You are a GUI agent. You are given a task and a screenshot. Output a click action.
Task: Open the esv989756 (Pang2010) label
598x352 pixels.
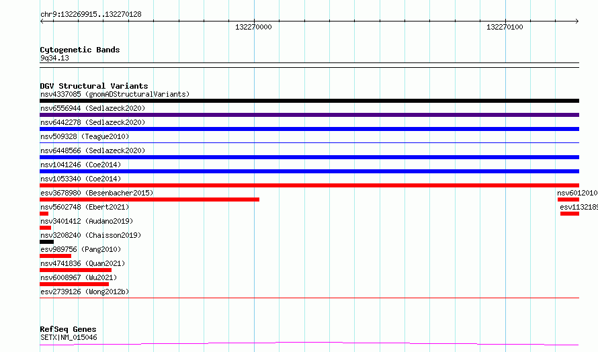coord(81,249)
